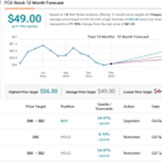Select the highest peak data point on chart
The width and height of the screenshot is (162, 162).
pos(43,45)
